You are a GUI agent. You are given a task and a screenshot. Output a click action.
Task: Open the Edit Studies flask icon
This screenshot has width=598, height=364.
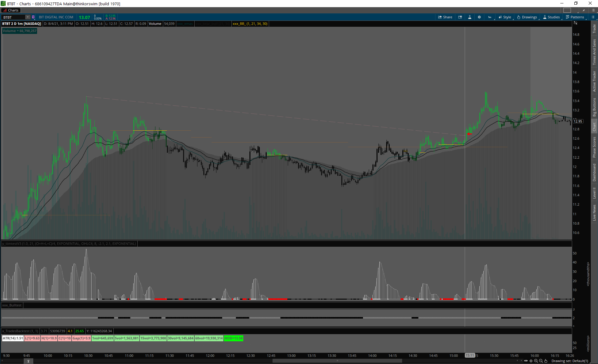[470, 17]
